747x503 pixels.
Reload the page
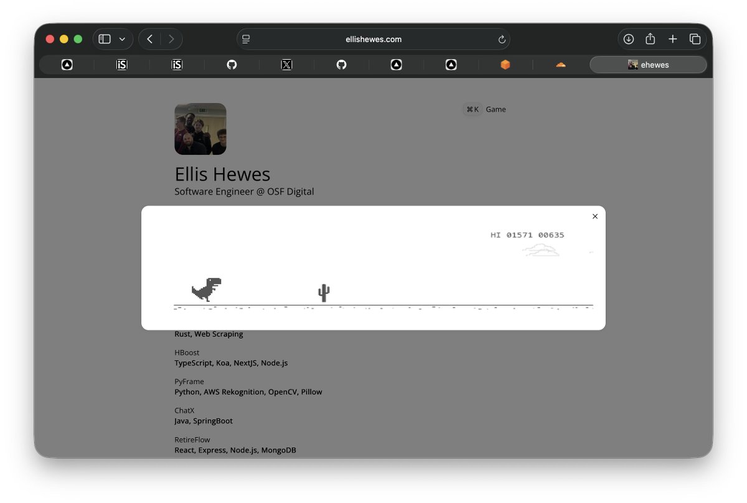point(502,39)
